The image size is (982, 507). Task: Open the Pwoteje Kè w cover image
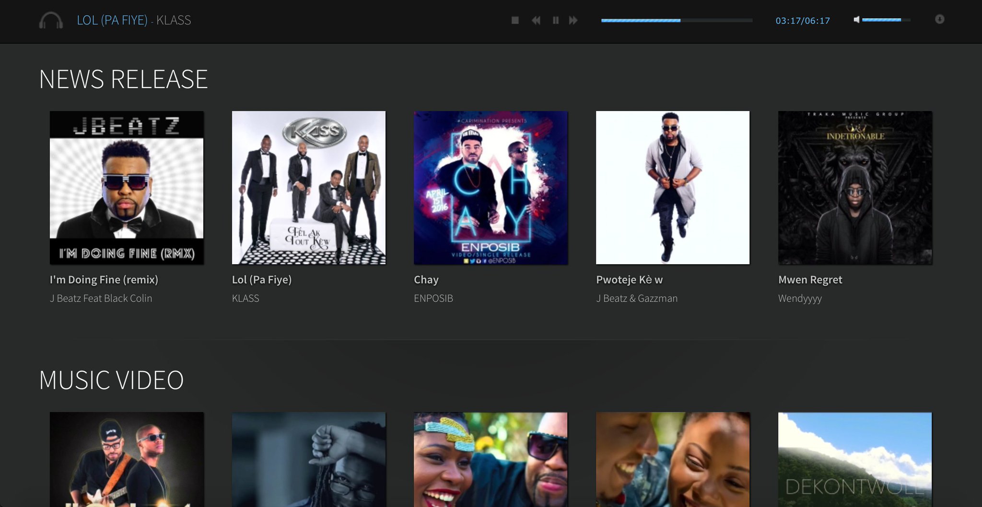[x=673, y=188]
